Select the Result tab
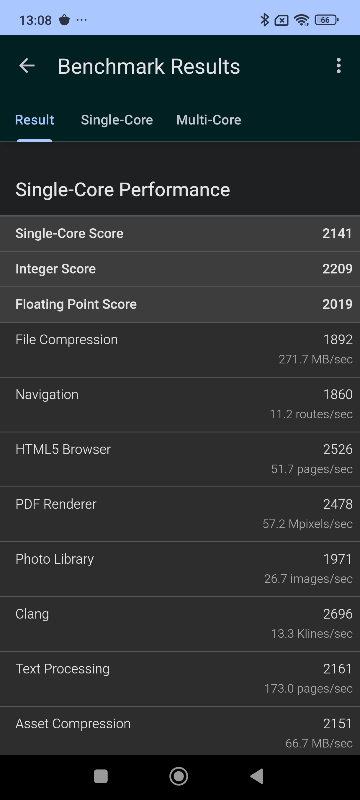 [35, 120]
